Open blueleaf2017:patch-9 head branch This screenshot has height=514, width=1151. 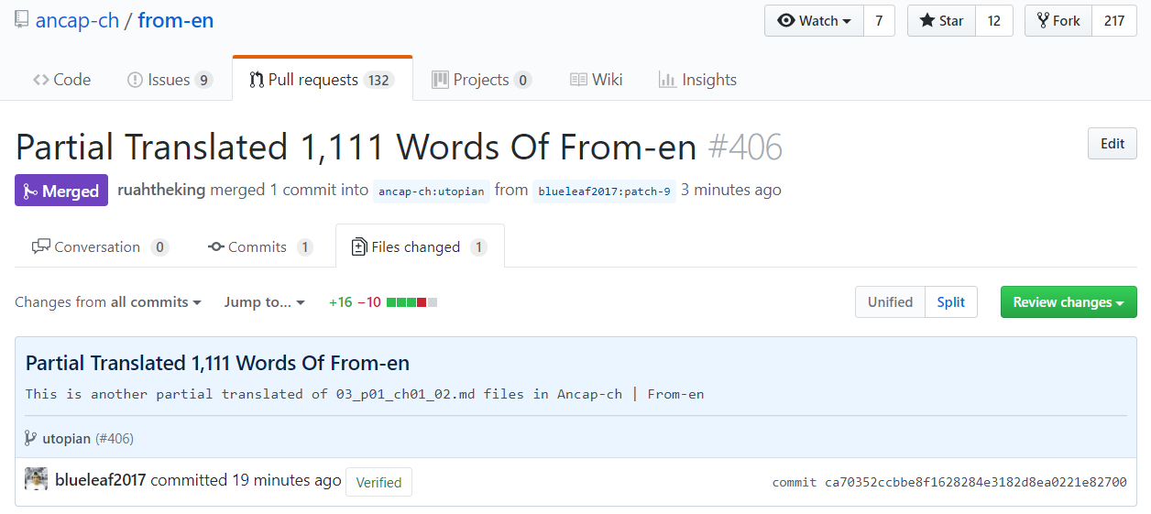[604, 191]
